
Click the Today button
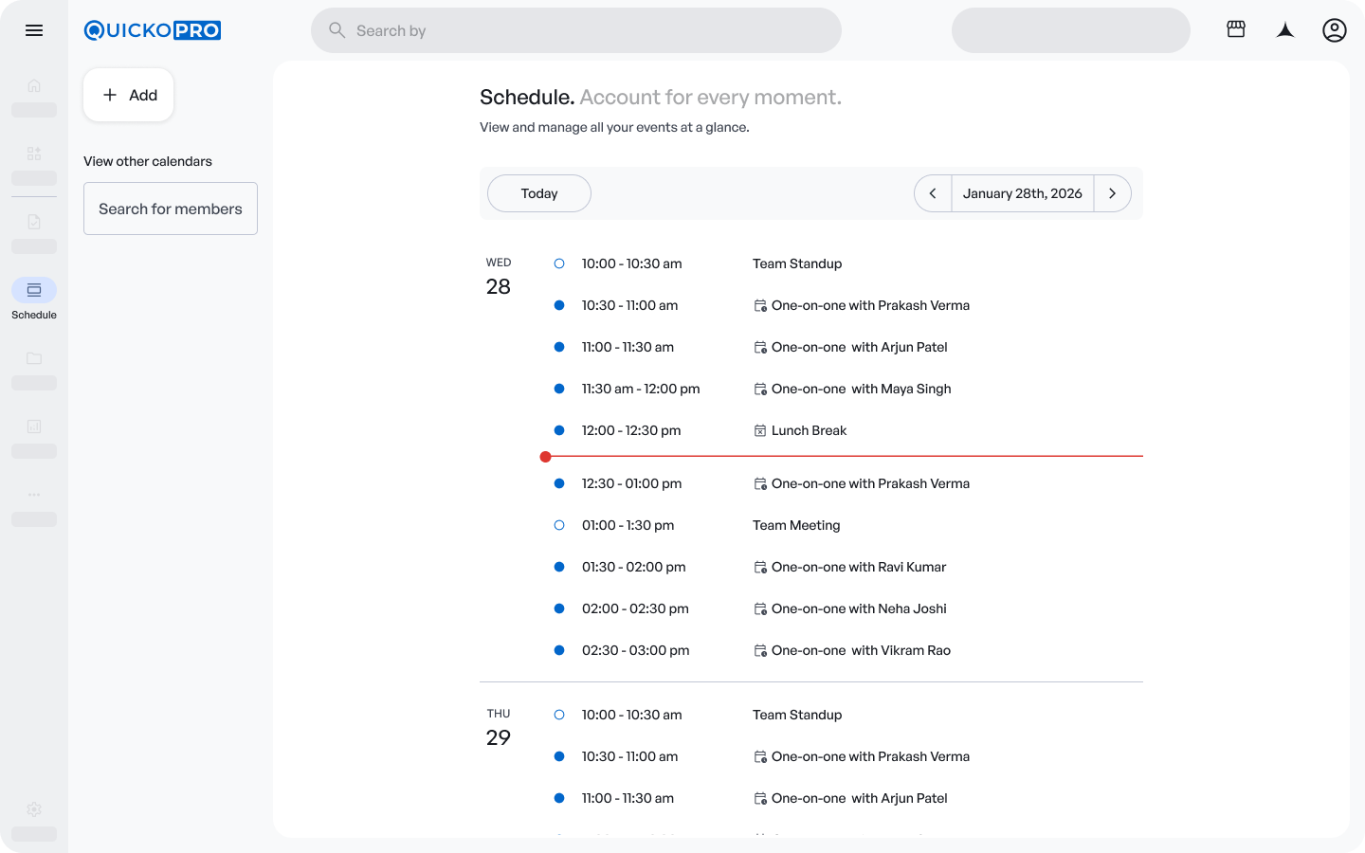[x=538, y=193]
